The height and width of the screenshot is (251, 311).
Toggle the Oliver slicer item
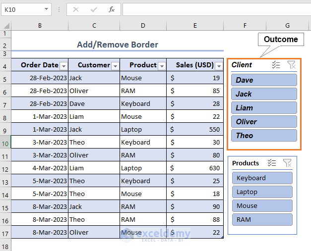click(x=264, y=122)
